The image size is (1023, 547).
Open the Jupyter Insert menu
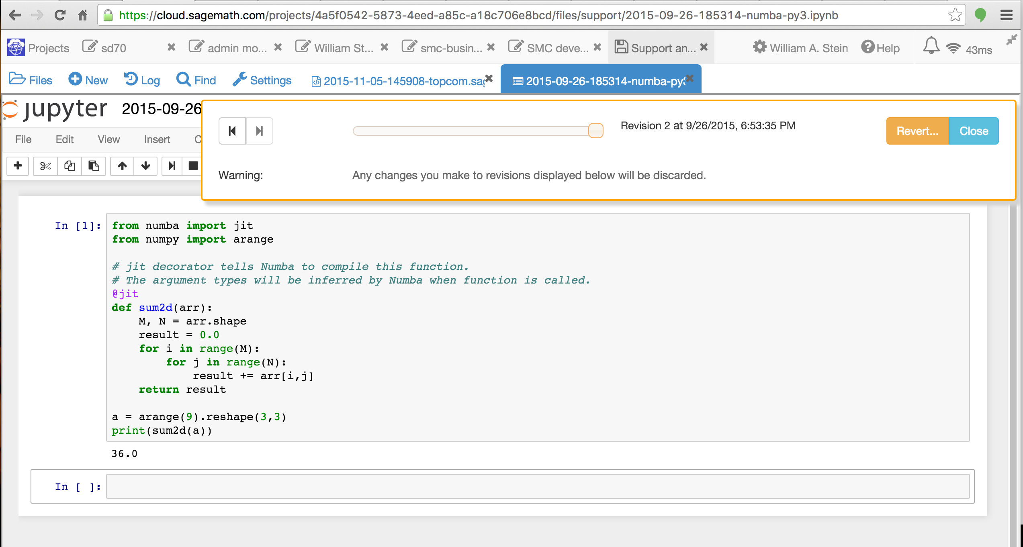(x=157, y=139)
